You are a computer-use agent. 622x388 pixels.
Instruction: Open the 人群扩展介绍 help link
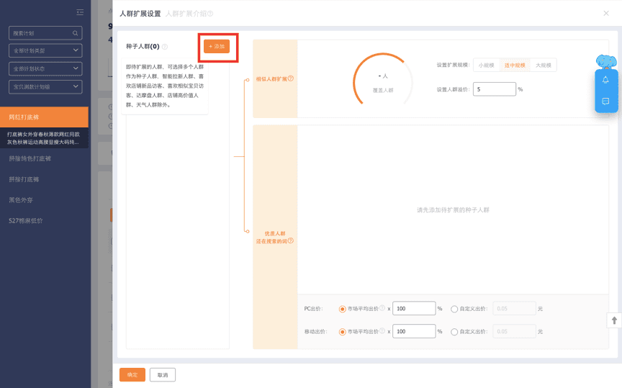click(189, 14)
